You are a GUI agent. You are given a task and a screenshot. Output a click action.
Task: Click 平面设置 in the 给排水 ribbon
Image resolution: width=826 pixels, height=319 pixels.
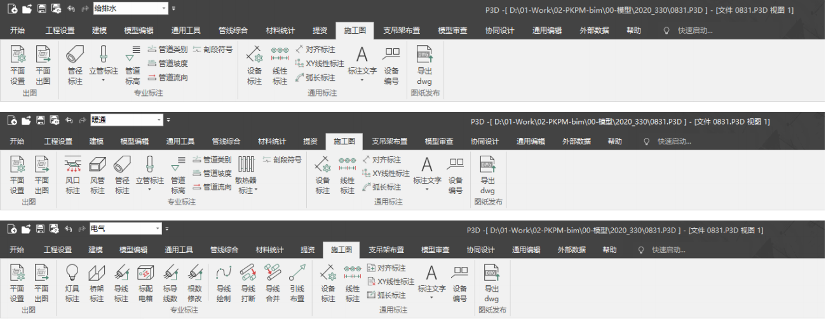coord(17,65)
